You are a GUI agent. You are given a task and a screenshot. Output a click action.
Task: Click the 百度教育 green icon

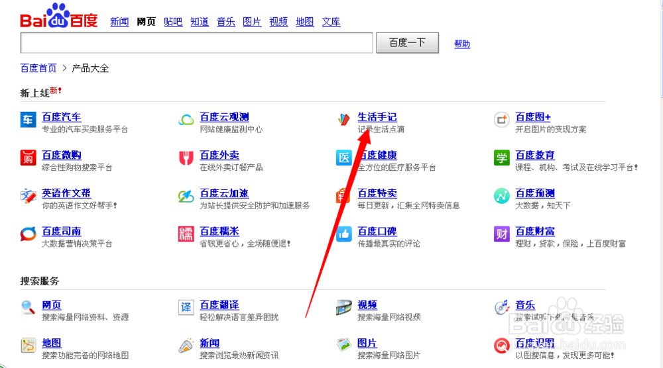tap(501, 158)
